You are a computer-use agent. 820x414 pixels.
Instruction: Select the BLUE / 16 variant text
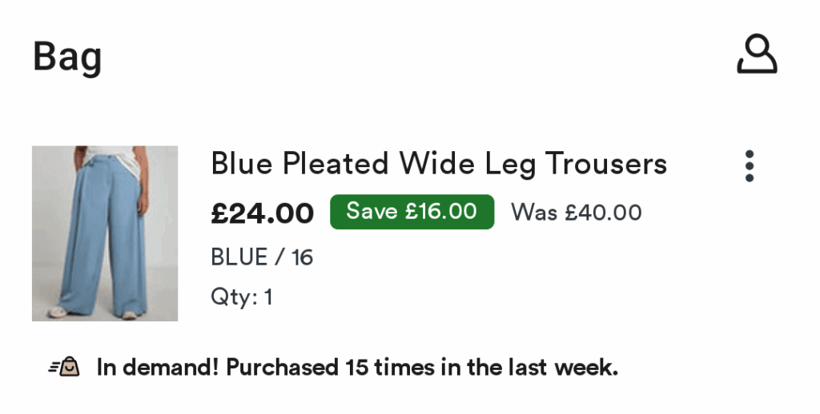(x=262, y=257)
